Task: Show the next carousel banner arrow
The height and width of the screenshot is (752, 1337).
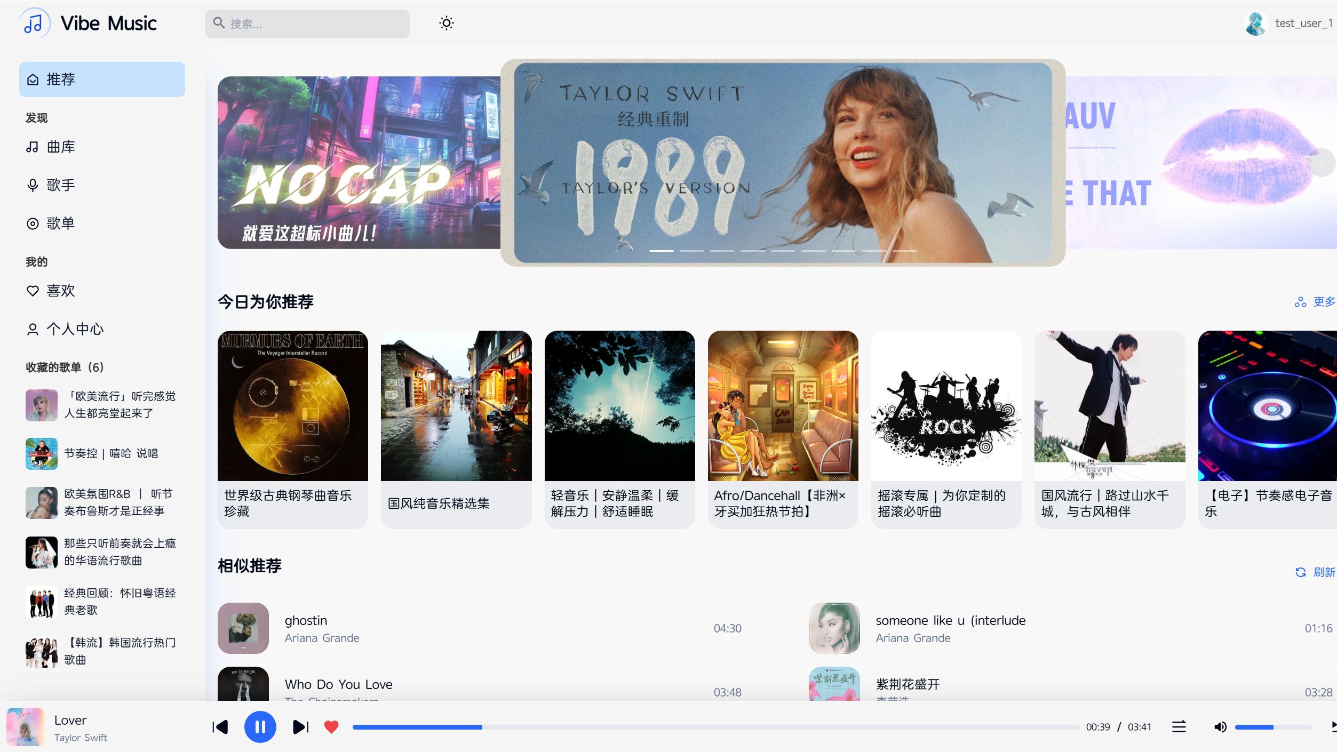Action: 1322,163
